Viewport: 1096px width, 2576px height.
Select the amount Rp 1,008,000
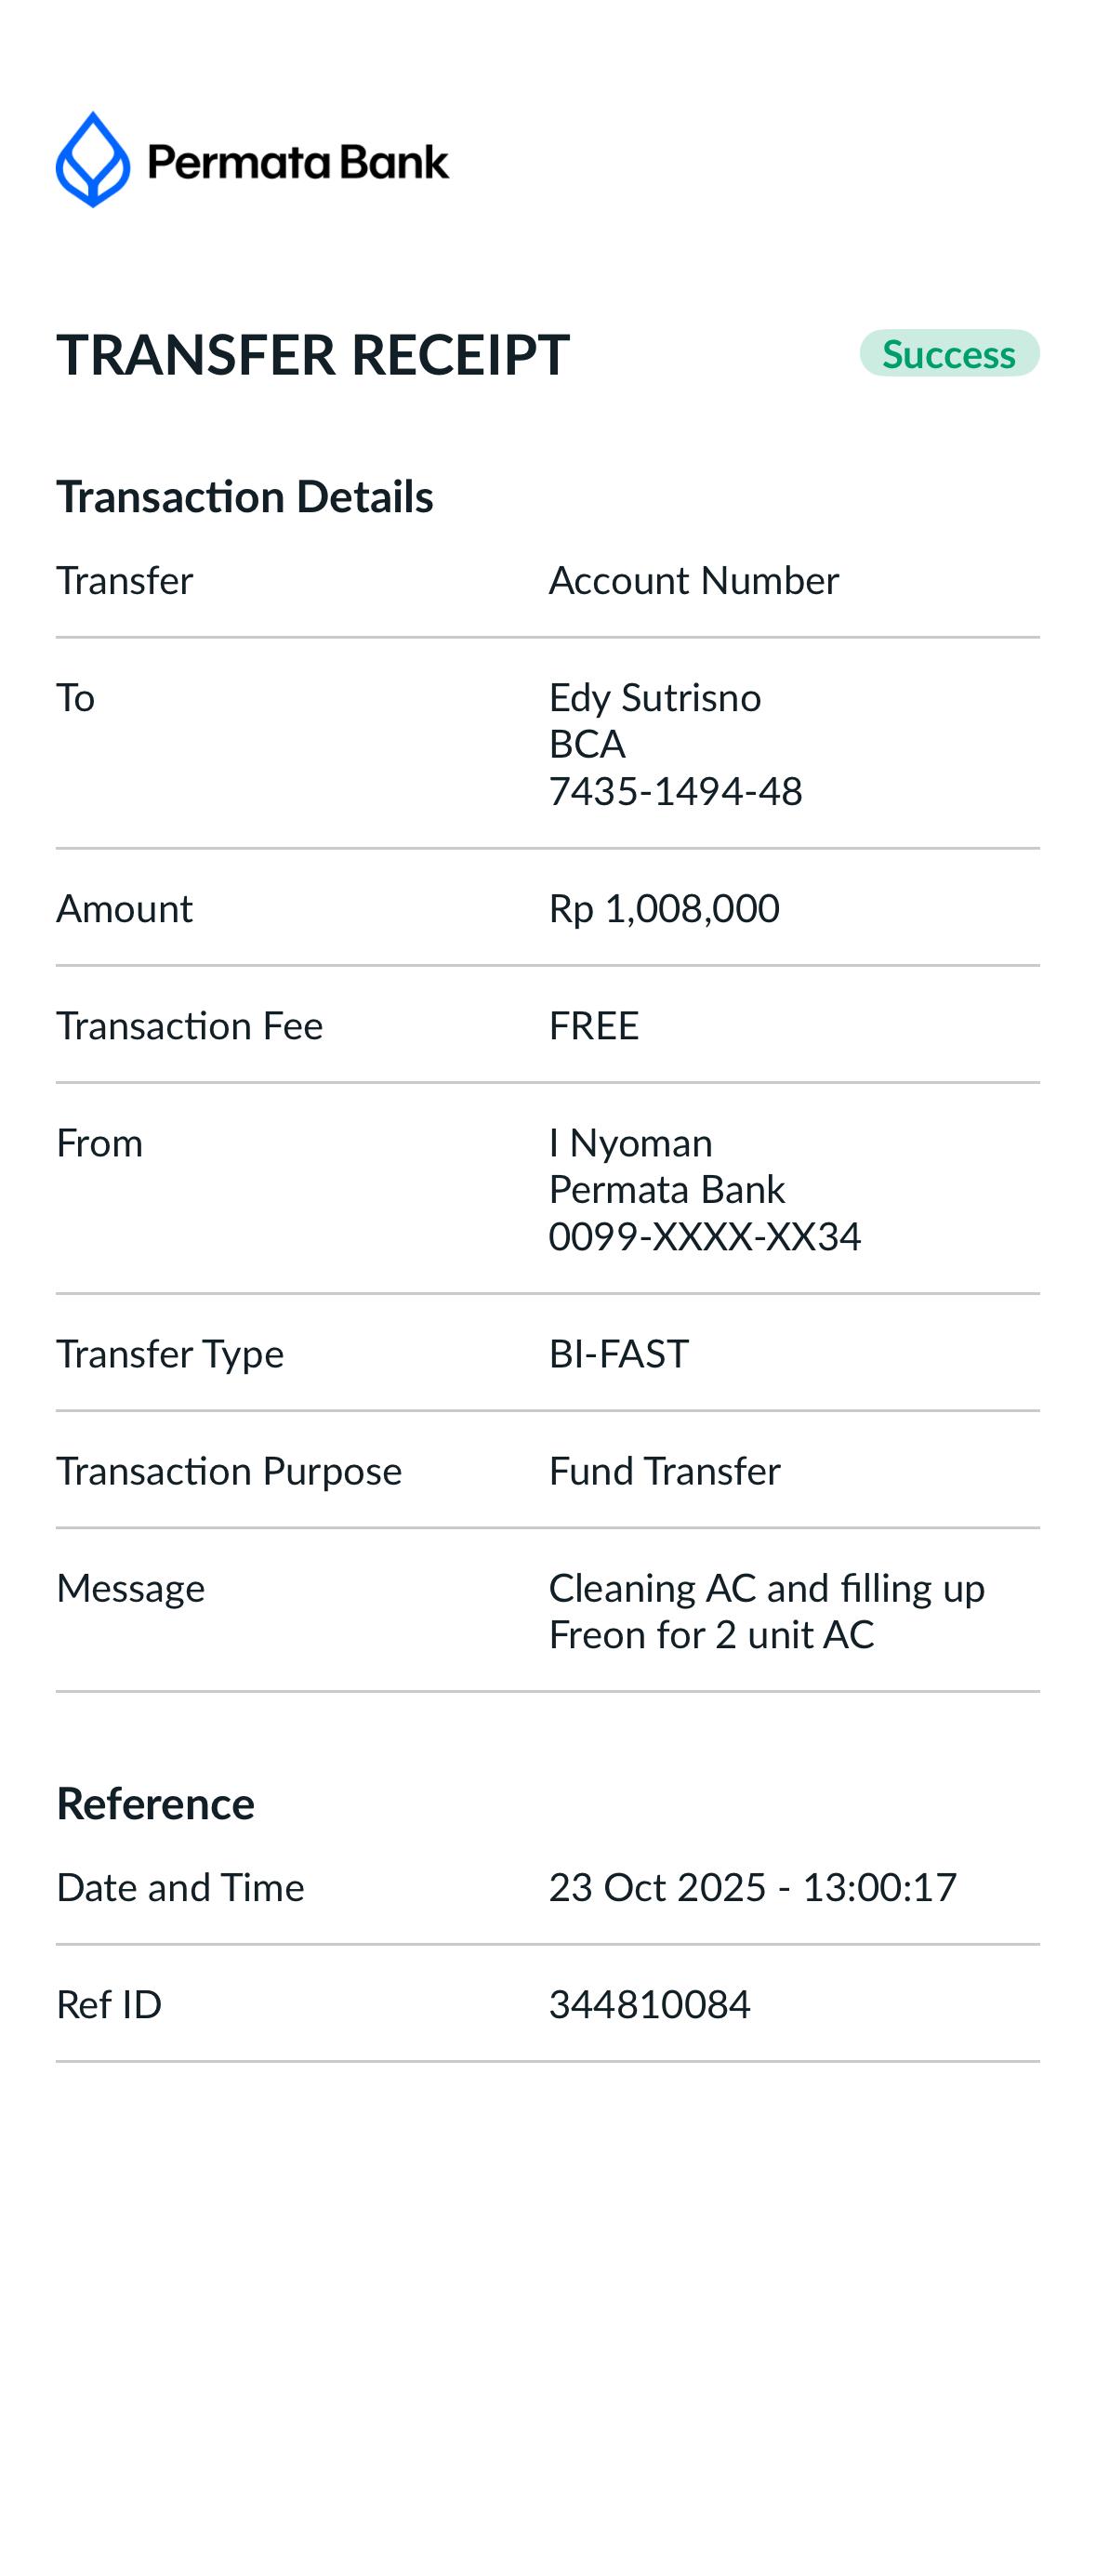(x=664, y=909)
